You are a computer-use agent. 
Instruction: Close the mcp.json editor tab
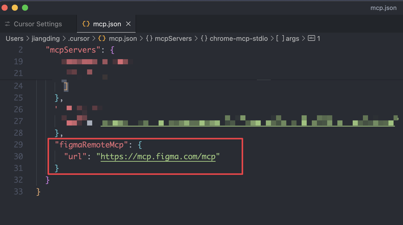[128, 24]
